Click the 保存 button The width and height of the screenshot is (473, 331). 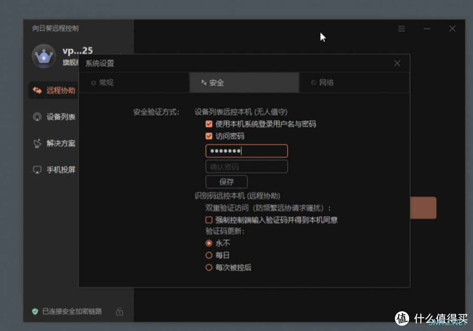(227, 182)
